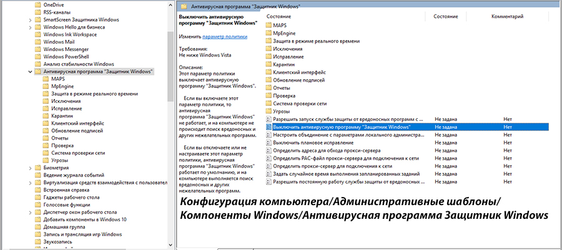Click the Проверка folder icon in right list
Screen dimensions: 562x250
269,96
